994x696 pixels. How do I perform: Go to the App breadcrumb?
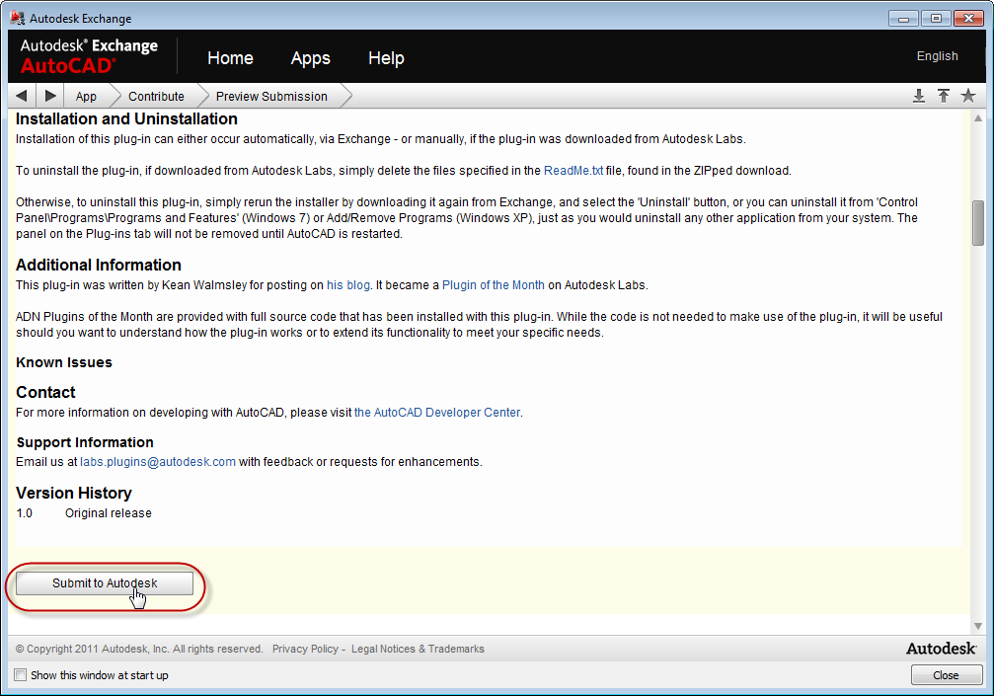[x=86, y=97]
